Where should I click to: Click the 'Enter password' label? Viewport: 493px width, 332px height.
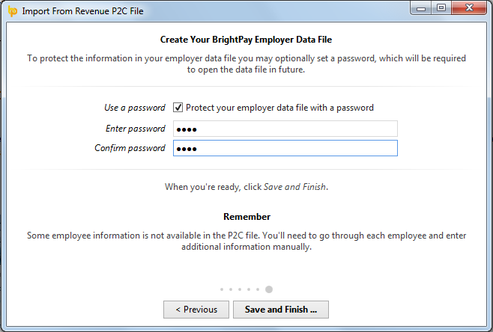coord(135,129)
